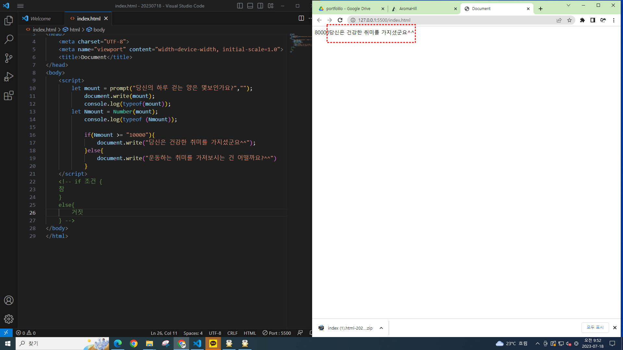
Task: Click the 모두 표시 button in downloads bar
Action: tap(595, 328)
